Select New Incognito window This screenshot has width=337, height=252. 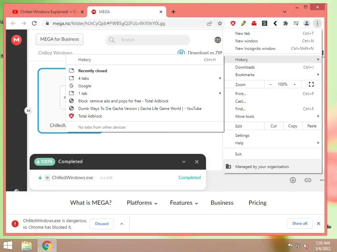tap(272, 49)
